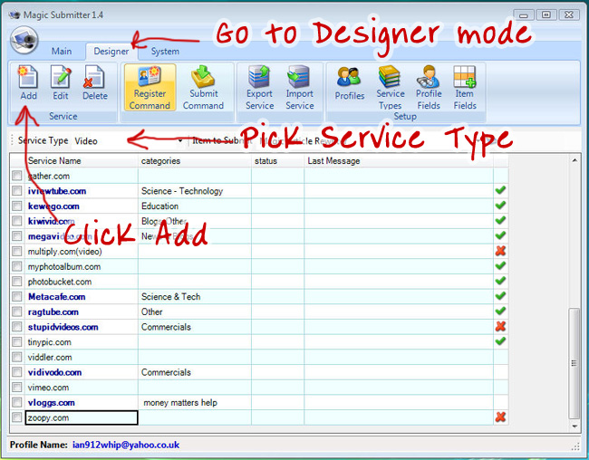This screenshot has width=589, height=460.
Task: Open the Profiles setup
Action: coord(350,83)
